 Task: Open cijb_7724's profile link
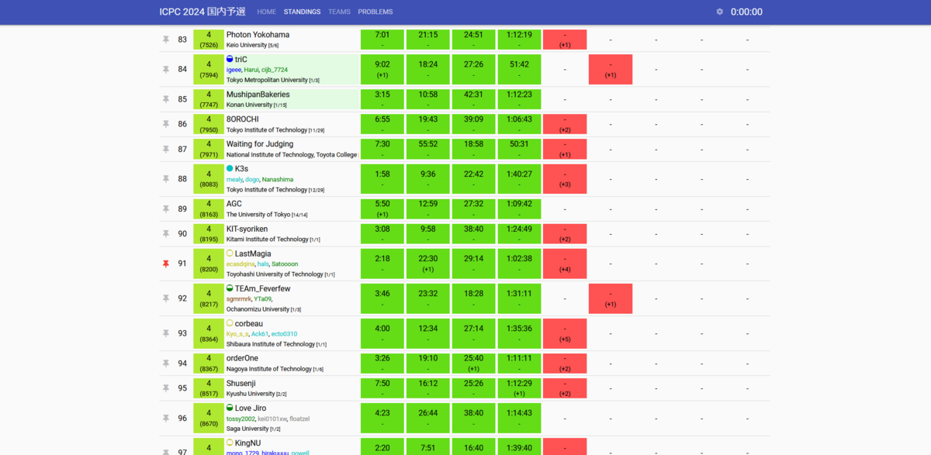[275, 70]
